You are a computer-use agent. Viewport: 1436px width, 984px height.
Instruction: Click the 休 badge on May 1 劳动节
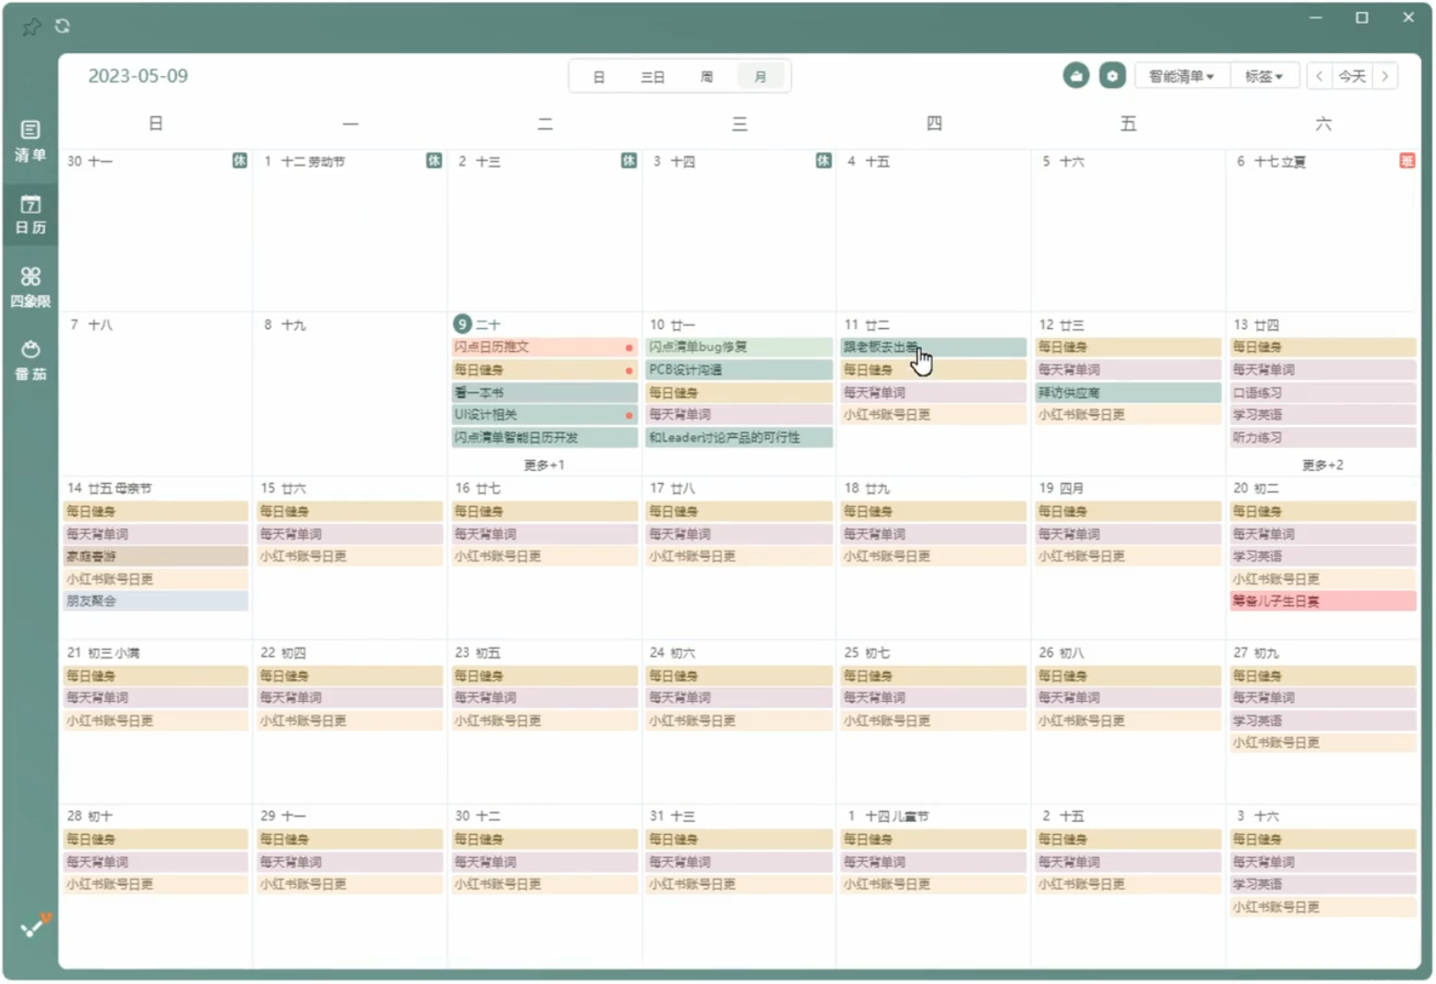tap(433, 161)
